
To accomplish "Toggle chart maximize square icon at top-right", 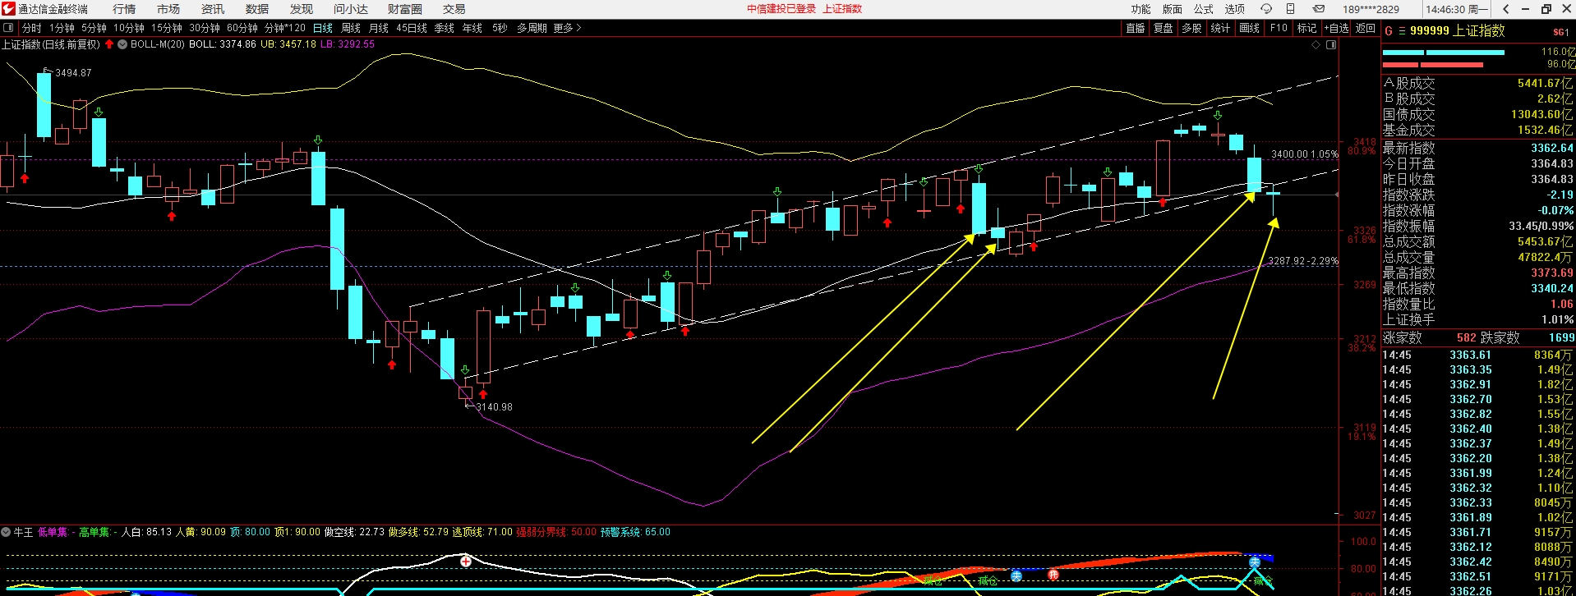I will tap(1331, 44).
